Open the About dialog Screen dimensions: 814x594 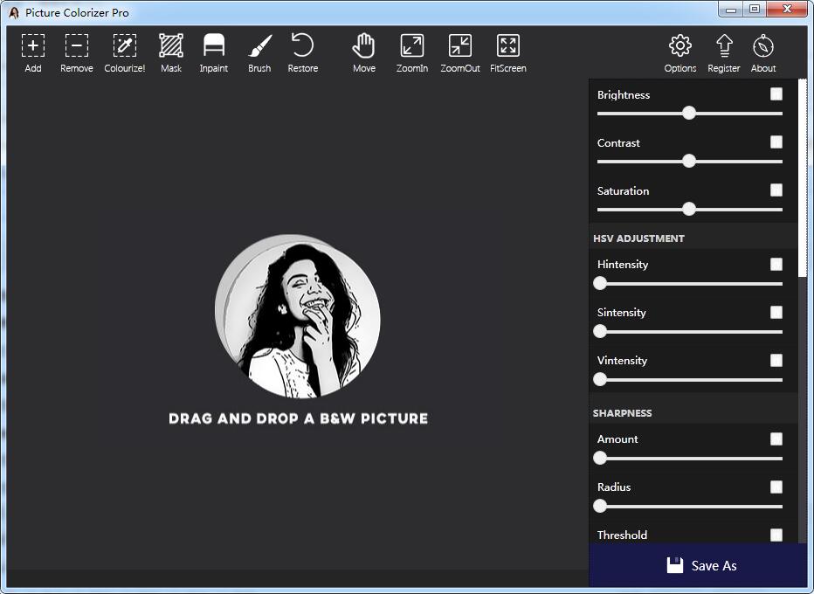click(762, 51)
